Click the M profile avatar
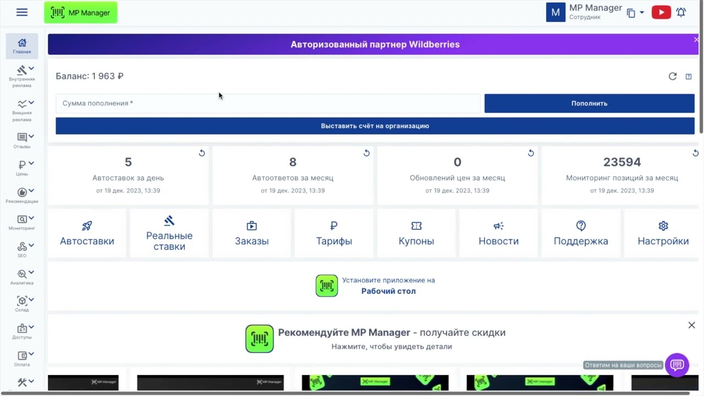This screenshot has width=704, height=396. (x=555, y=12)
